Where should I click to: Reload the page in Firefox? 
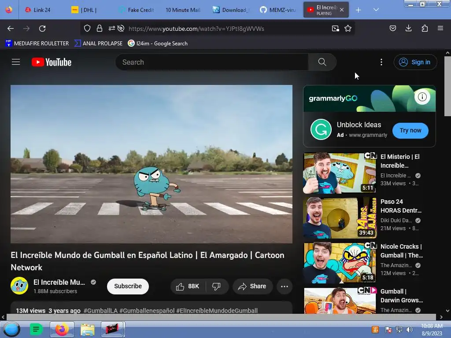42,29
